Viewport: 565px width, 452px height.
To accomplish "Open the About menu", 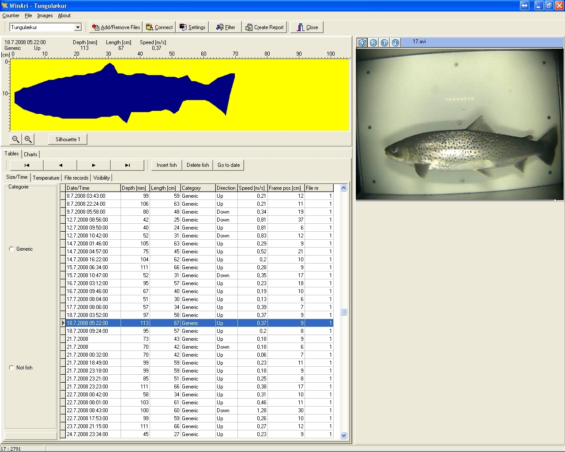I will point(64,15).
